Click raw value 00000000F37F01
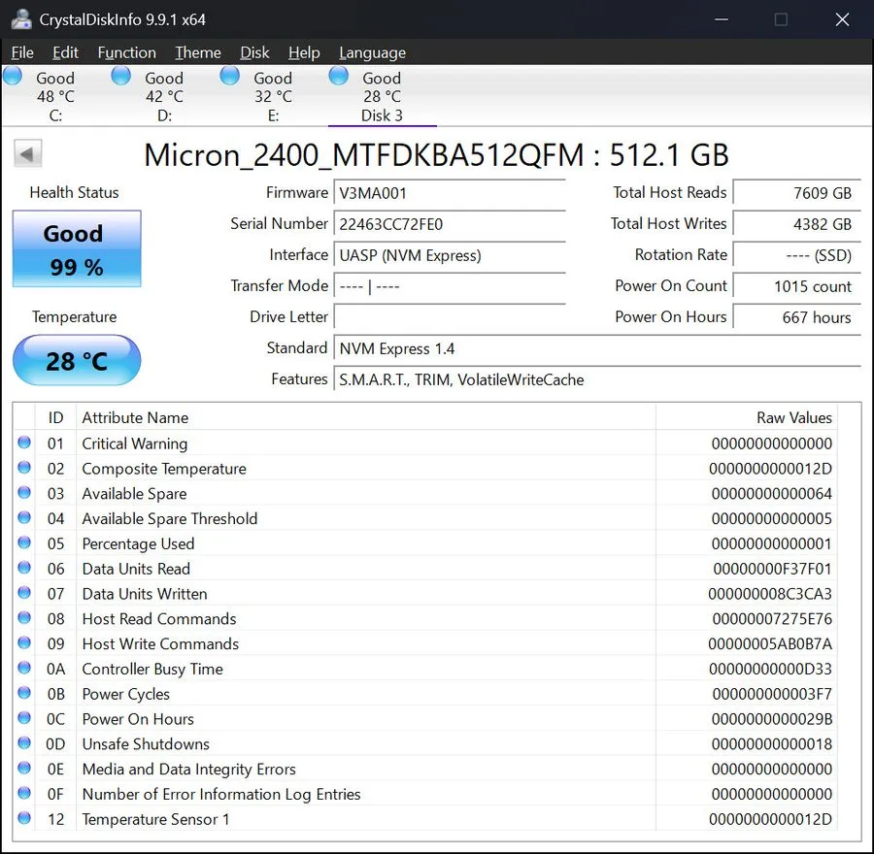Image resolution: width=874 pixels, height=854 pixels. coord(772,570)
